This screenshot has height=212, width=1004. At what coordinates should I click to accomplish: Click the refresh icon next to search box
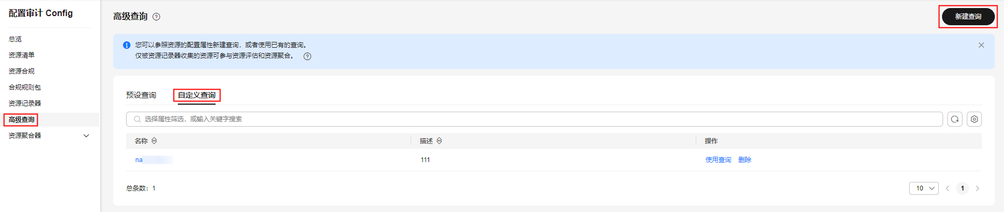click(955, 119)
